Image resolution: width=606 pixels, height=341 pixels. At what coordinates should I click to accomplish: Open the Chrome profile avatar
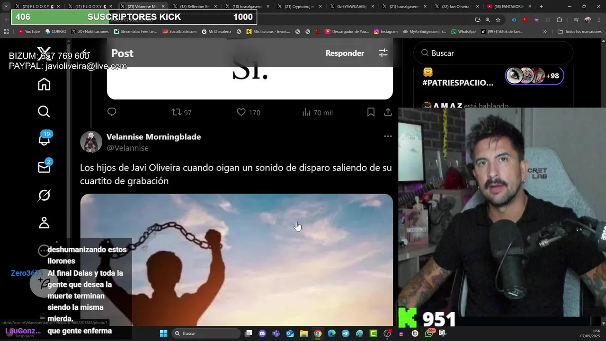588,20
